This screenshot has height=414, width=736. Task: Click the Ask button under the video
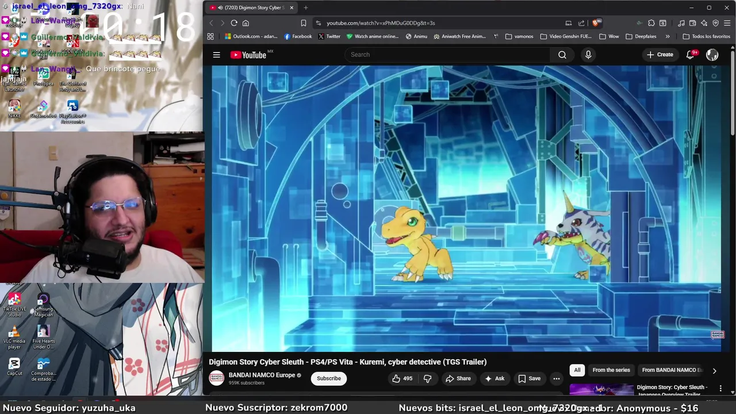[x=494, y=378]
